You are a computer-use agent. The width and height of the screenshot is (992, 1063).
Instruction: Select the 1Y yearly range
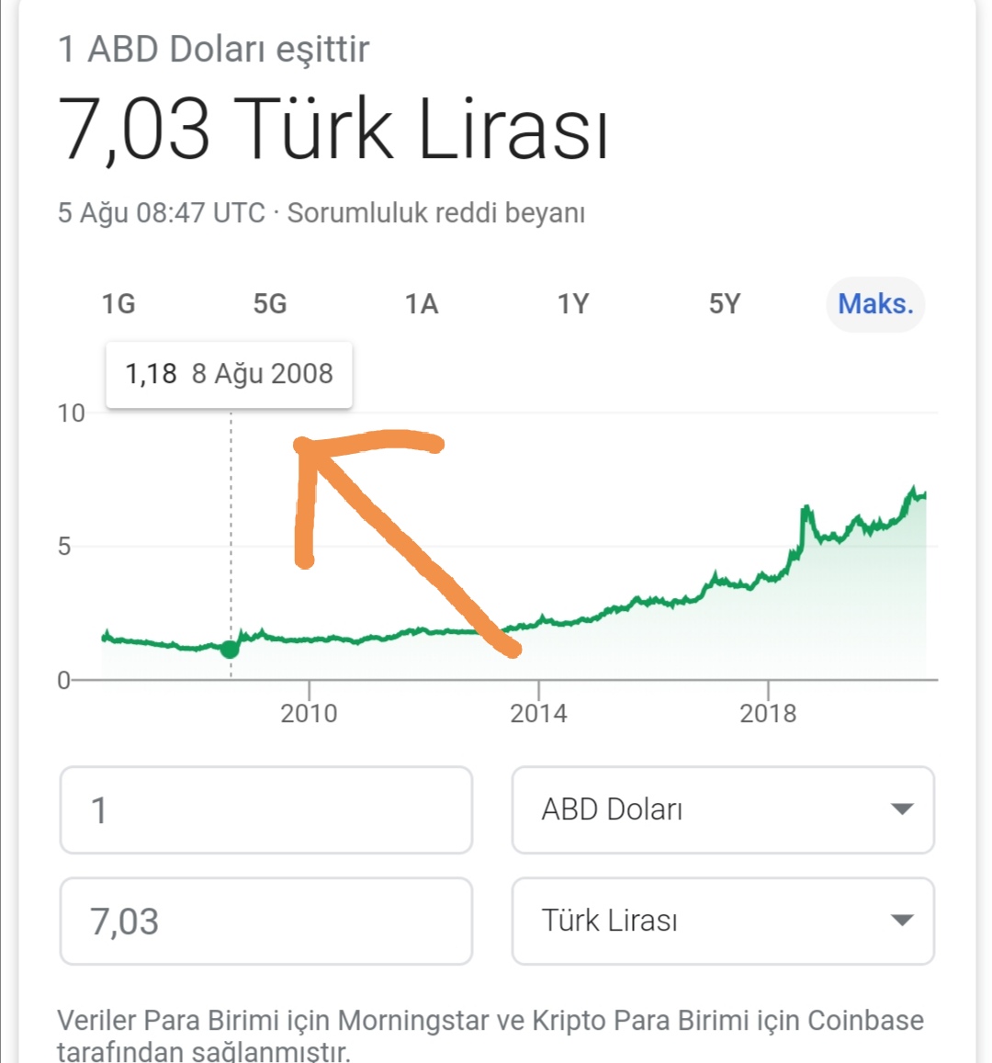(x=573, y=304)
